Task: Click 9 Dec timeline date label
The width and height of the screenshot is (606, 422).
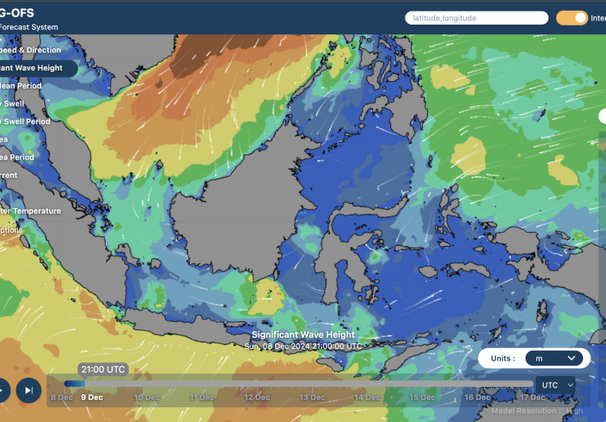Action: [x=90, y=397]
